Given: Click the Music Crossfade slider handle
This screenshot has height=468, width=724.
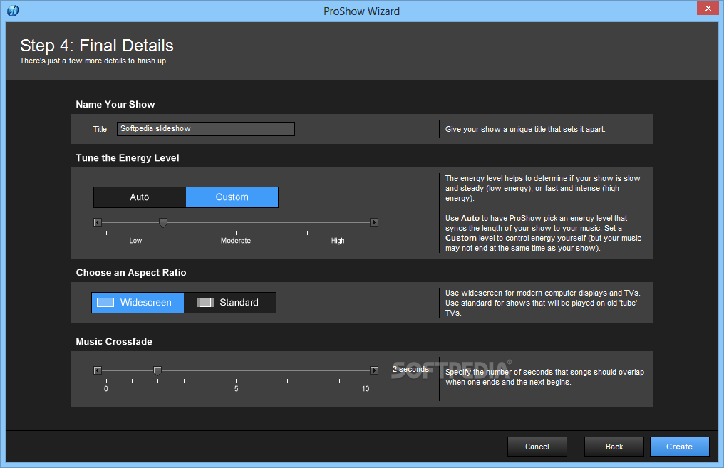Looking at the screenshot, I should point(157,371).
